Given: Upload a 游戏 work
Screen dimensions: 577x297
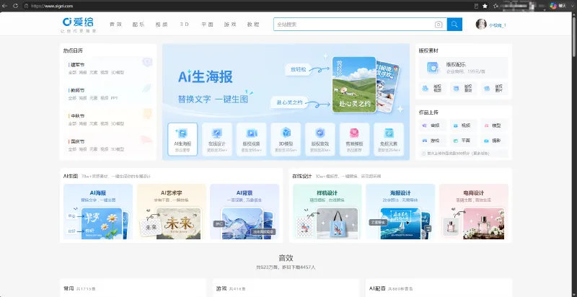Looking at the screenshot, I should coord(433,141).
